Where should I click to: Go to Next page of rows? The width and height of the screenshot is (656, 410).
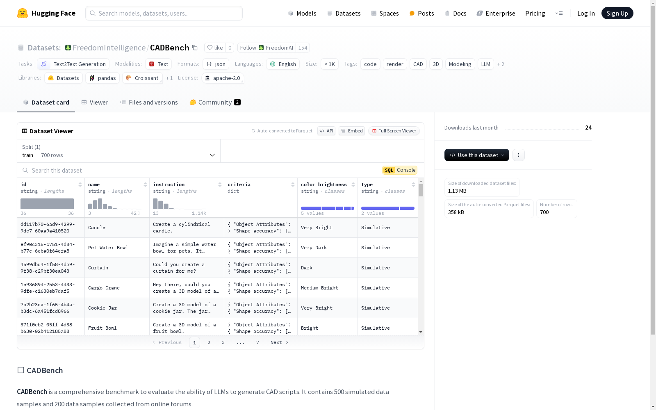279,342
